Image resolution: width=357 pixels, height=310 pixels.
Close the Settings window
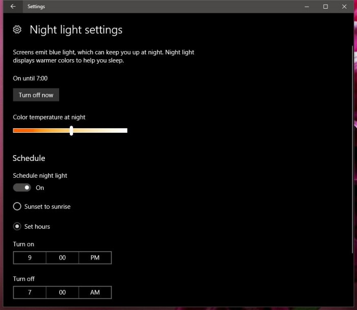pyautogui.click(x=344, y=7)
